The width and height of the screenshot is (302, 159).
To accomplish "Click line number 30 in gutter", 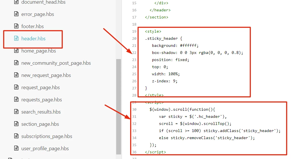I will (134, 110).
